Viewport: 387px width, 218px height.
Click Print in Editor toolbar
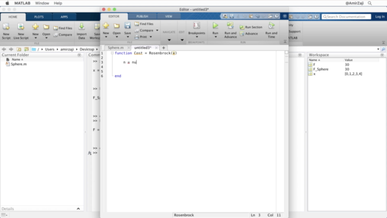(x=141, y=37)
